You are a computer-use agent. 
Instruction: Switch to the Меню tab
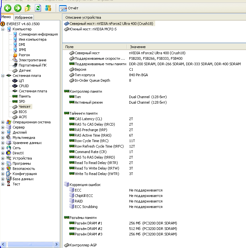[6, 17]
